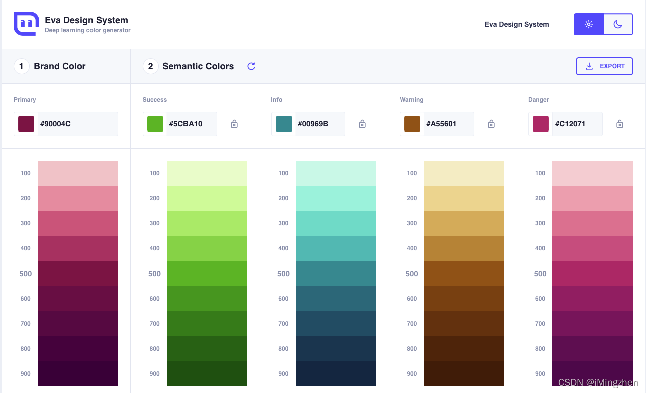Edit the Success hex field #5CBA10
The image size is (646, 393).
[x=192, y=124]
